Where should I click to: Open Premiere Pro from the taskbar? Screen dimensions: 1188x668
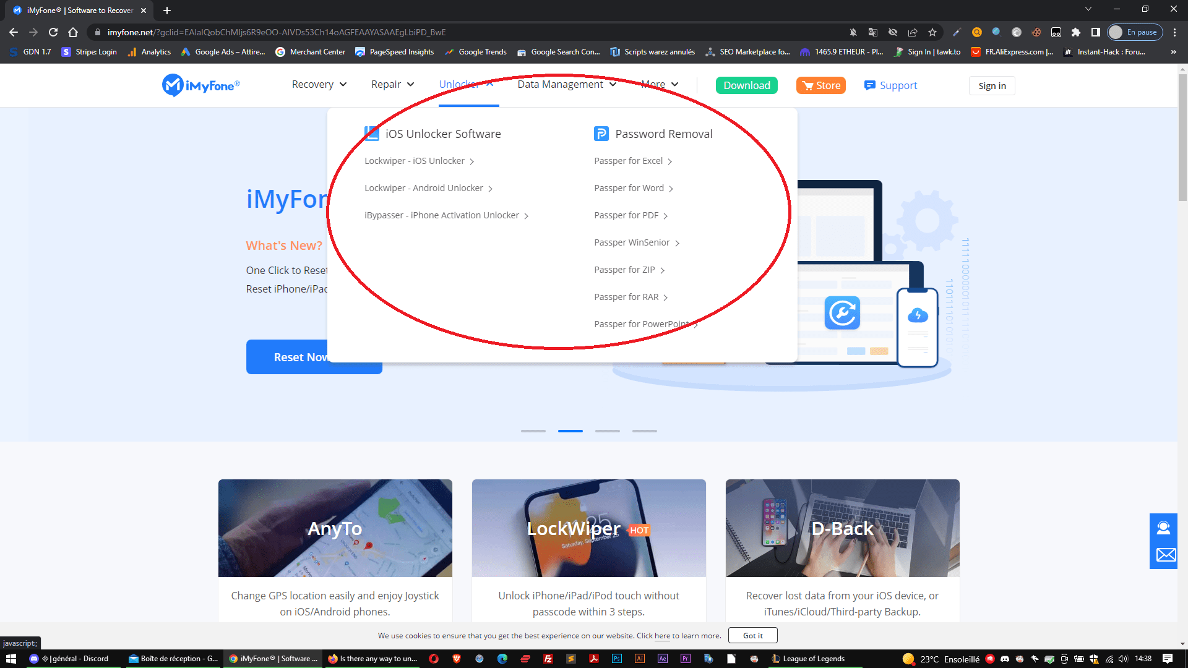[686, 659]
